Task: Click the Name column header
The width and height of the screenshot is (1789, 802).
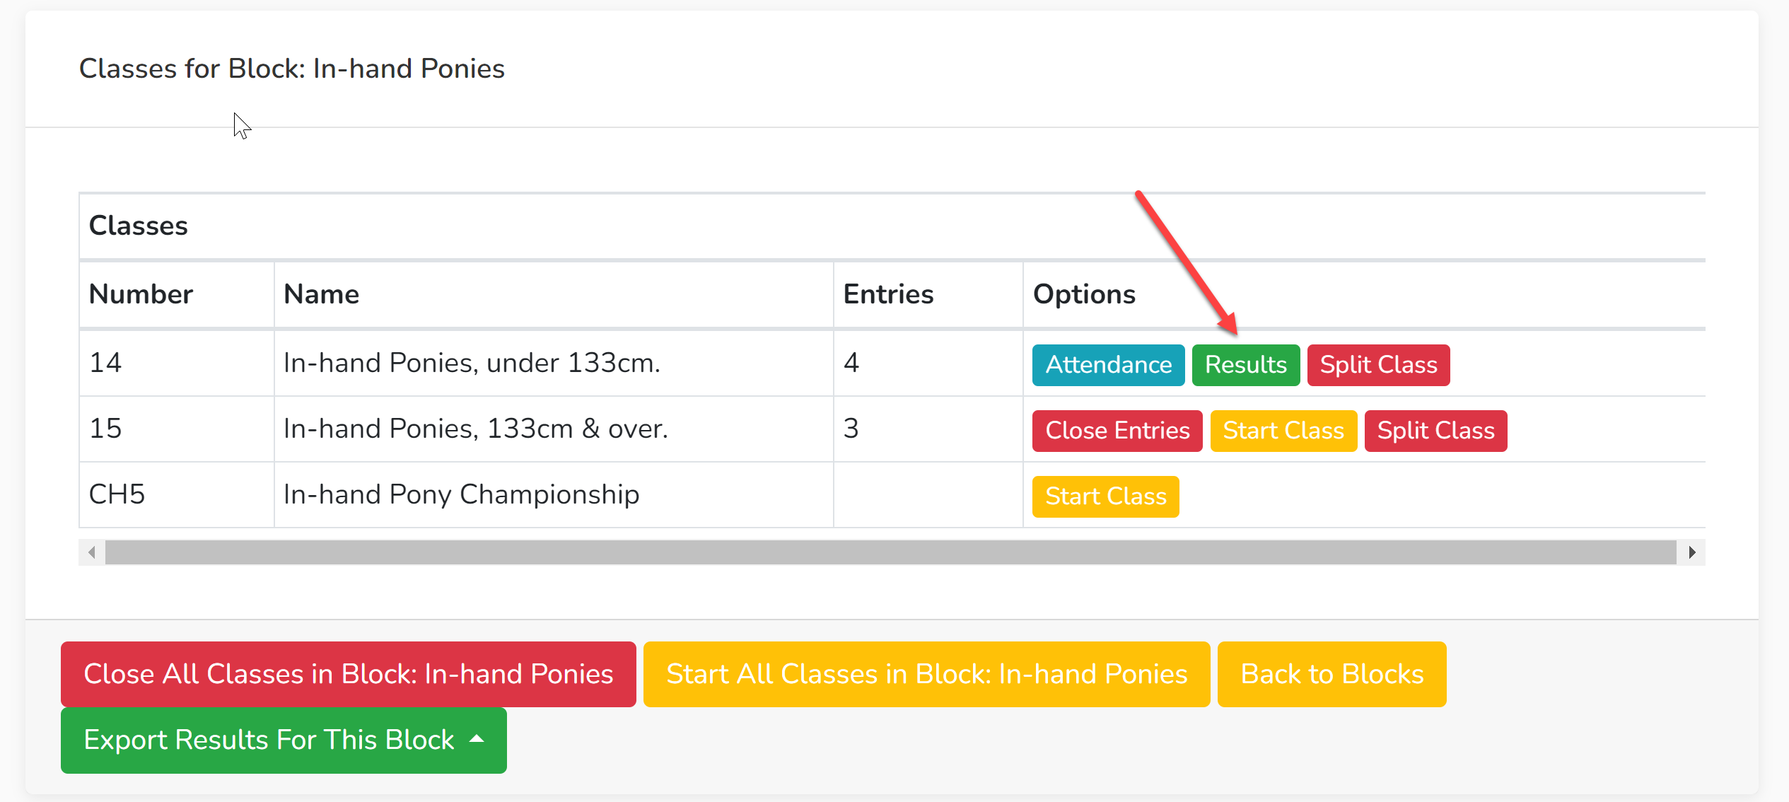Action: tap(321, 294)
